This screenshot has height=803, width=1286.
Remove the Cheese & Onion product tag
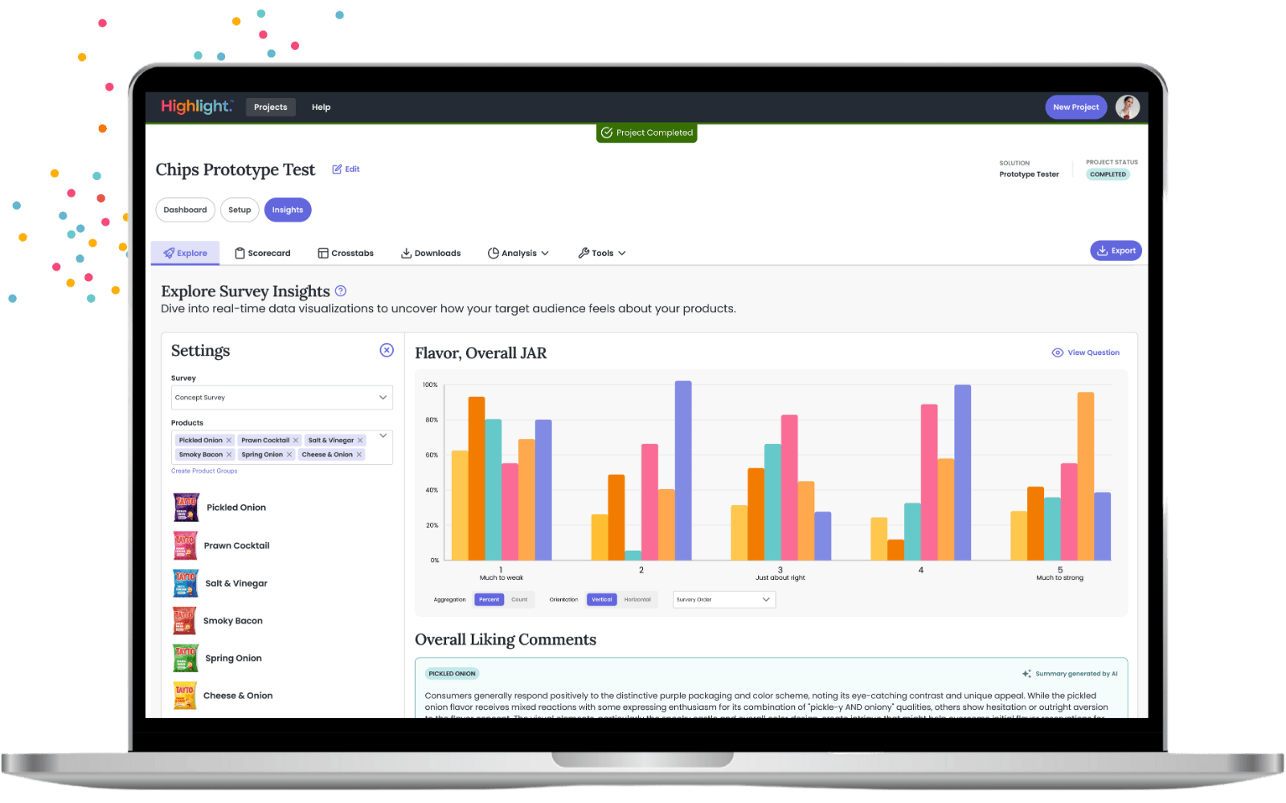(359, 454)
